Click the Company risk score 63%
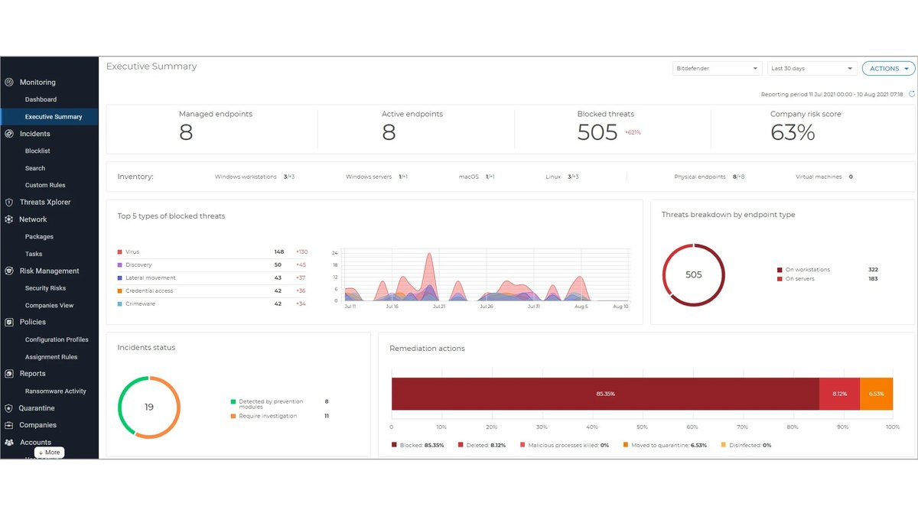 tap(793, 132)
